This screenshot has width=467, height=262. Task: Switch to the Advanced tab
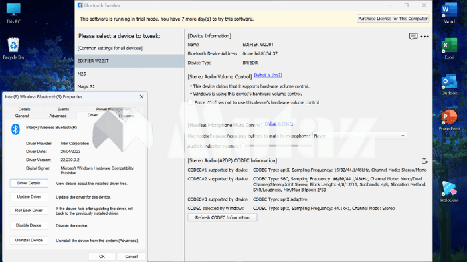click(58, 116)
